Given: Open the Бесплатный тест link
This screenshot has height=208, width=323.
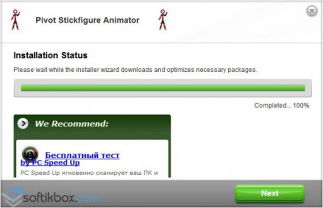Looking at the screenshot, I should [82, 155].
